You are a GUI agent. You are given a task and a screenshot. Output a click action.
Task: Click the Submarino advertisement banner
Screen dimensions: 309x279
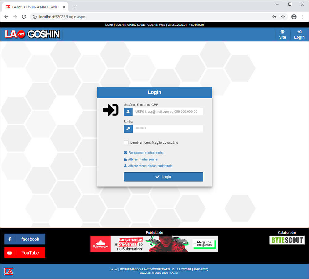(154, 244)
